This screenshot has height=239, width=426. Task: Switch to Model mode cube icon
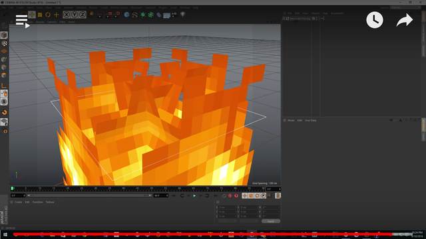(x=4, y=35)
